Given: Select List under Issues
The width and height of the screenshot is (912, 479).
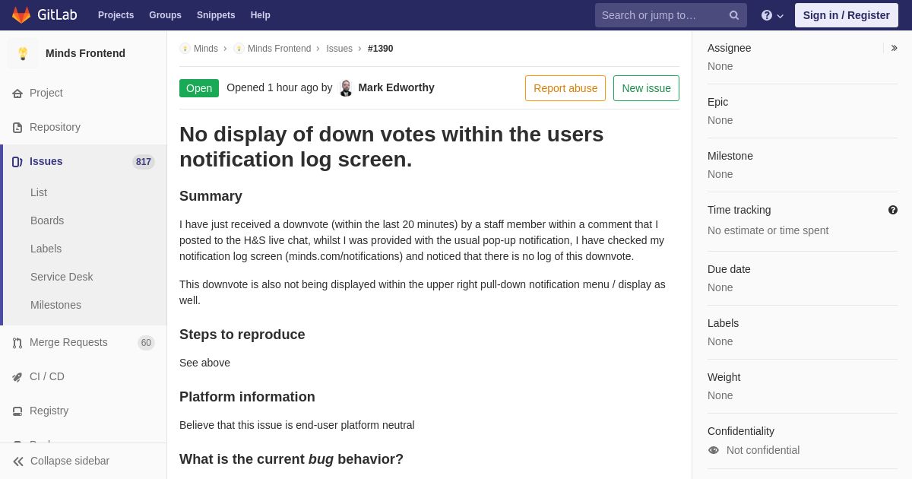Looking at the screenshot, I should coord(39,192).
